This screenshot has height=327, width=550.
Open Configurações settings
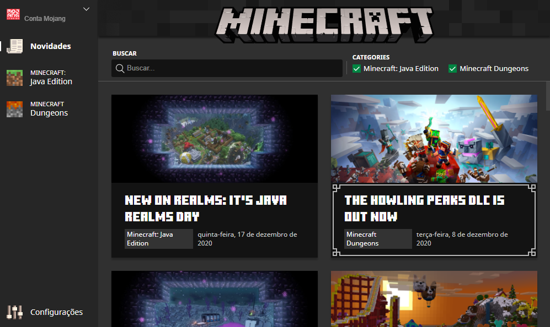(x=49, y=312)
